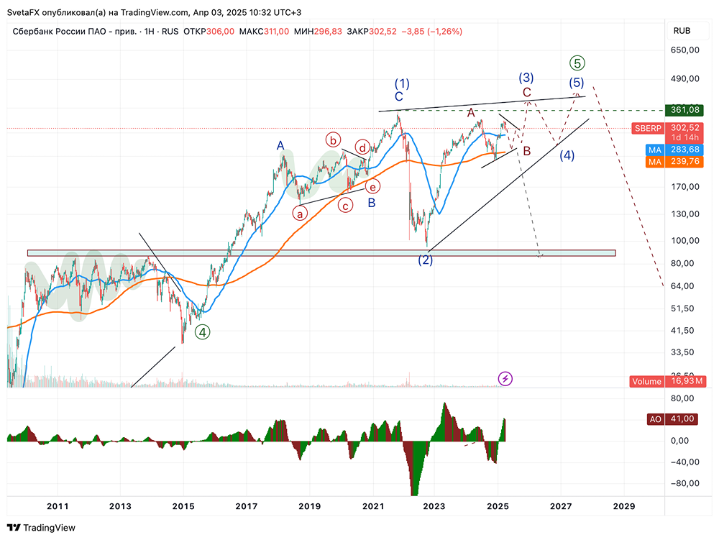This screenshot has height=540, width=719.
Task: Click the blue (4) wave label
Action: (567, 155)
